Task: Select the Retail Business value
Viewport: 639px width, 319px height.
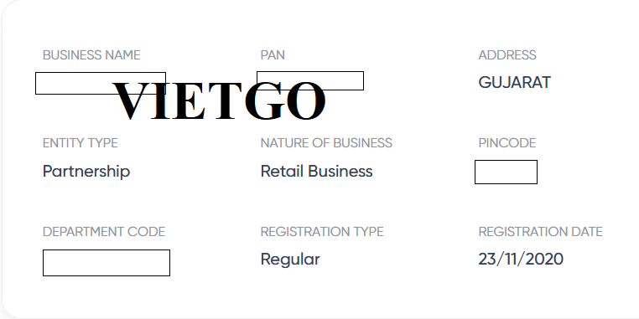Action: (317, 172)
